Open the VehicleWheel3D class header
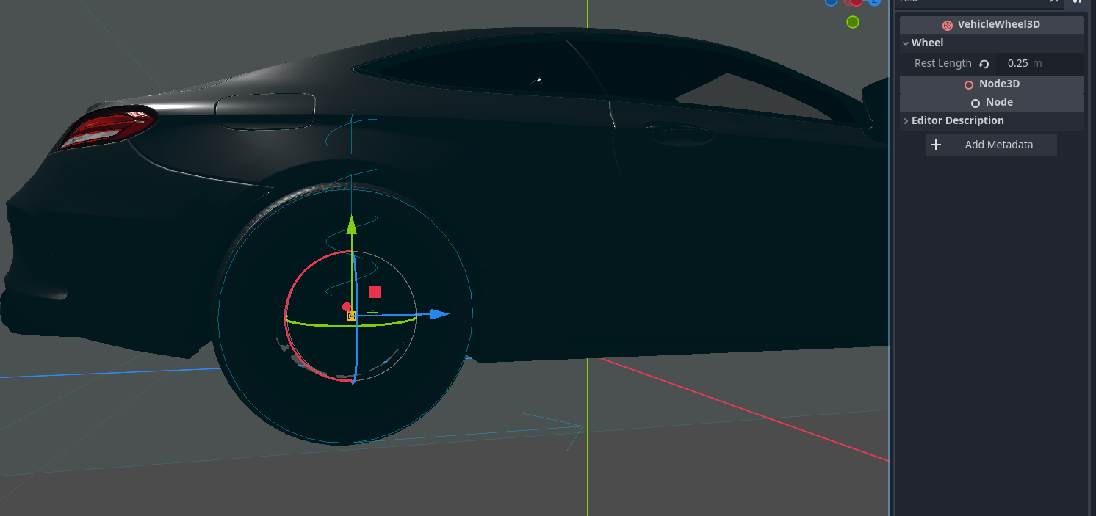The width and height of the screenshot is (1096, 516). coord(991,25)
